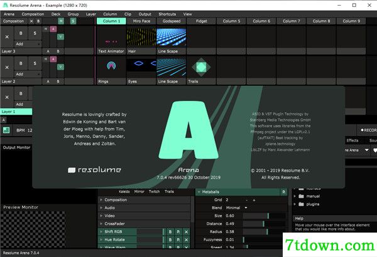377x257 pixels.
Task: Click the Resolume Arena title bar logo
Action: coord(5,5)
